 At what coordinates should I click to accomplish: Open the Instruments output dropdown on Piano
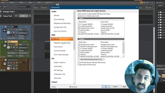pyautogui.click(x=23, y=53)
